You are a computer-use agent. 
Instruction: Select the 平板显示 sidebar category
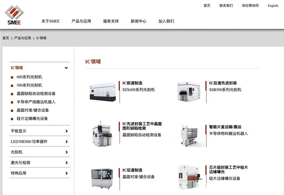[x=18, y=131]
